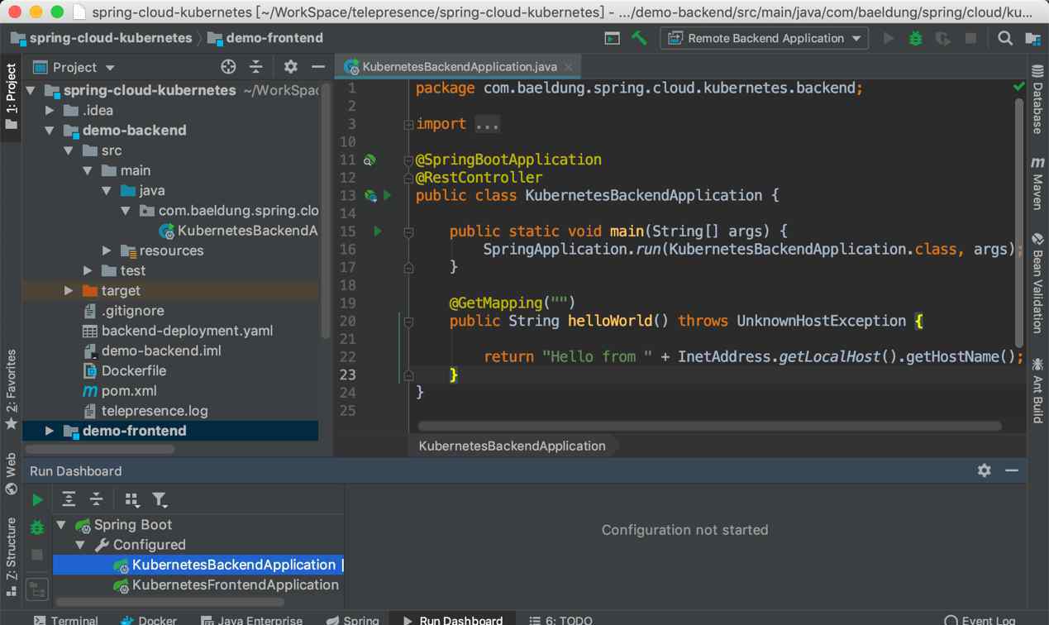Open Project Structure icon in top toolbar
The image size is (1049, 625).
pos(1032,38)
